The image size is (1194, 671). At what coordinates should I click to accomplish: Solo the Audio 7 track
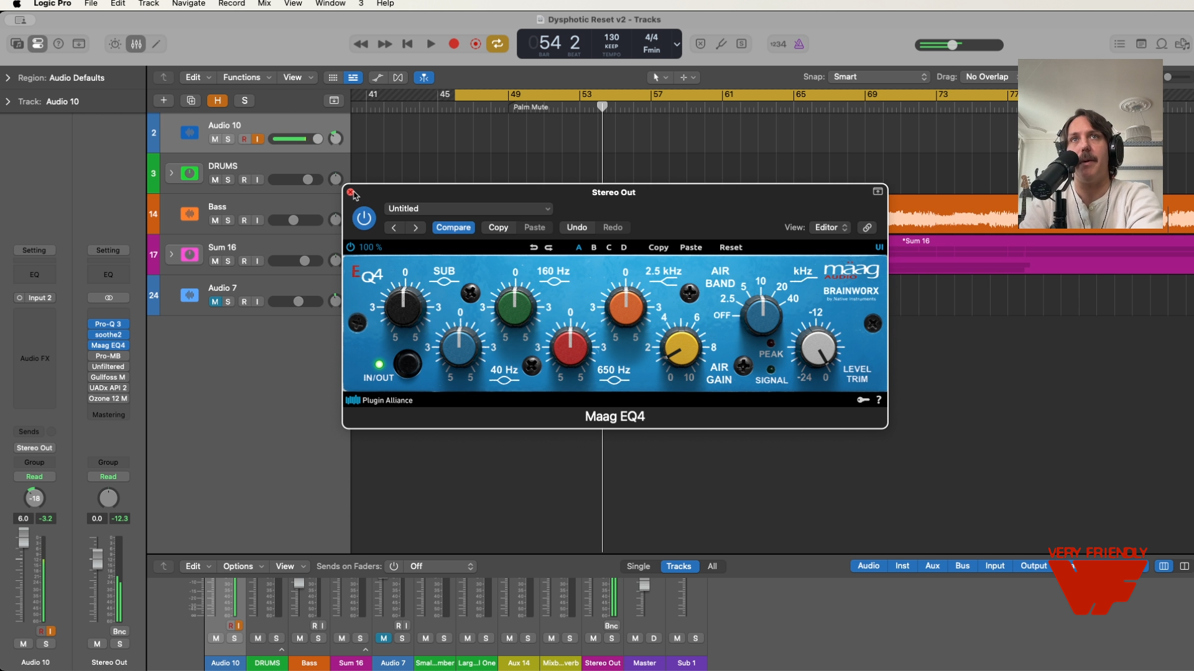tap(228, 302)
